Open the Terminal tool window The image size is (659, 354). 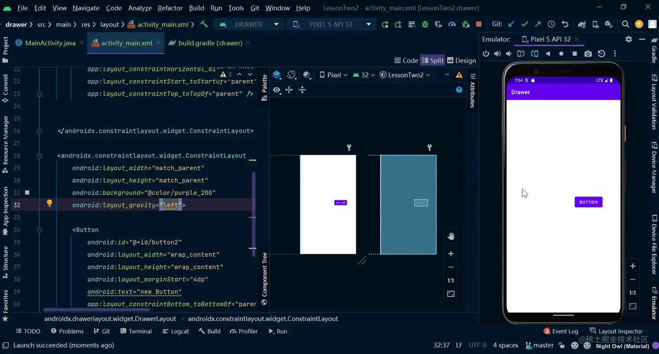coord(136,331)
